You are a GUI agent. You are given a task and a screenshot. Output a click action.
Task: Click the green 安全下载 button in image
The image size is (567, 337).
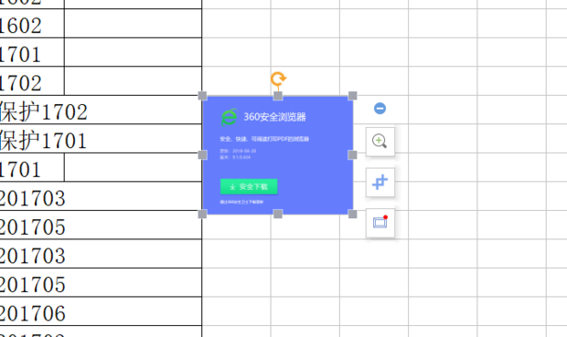click(x=249, y=186)
